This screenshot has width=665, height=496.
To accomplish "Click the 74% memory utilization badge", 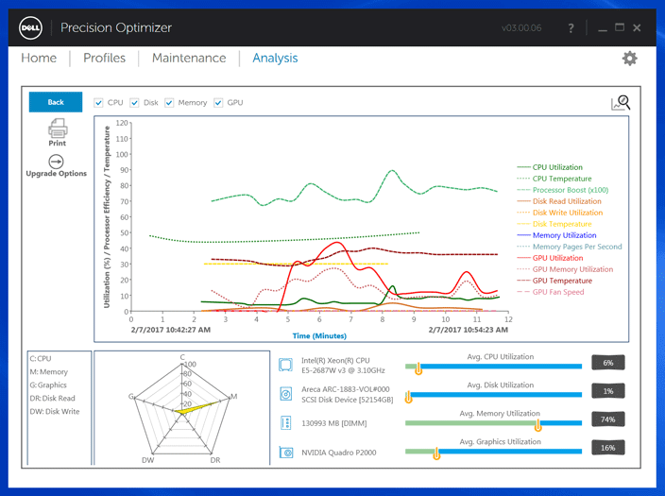I will (608, 419).
